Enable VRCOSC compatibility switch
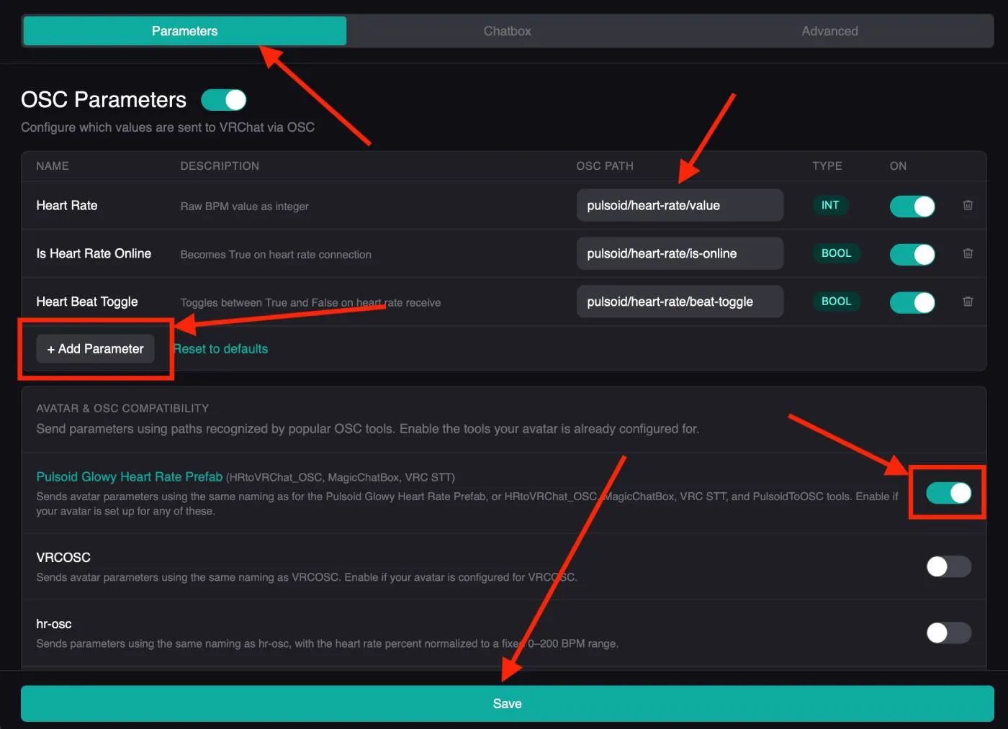The image size is (1008, 729). (x=948, y=566)
